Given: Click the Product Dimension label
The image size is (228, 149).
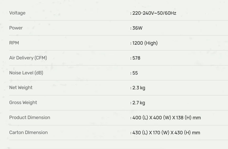Looking at the screenshot, I should [30, 117].
